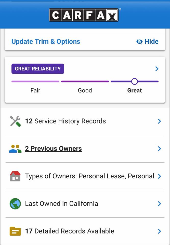Click the Great Reliability badge
Viewport: 170px width, 245px height.
click(x=38, y=69)
